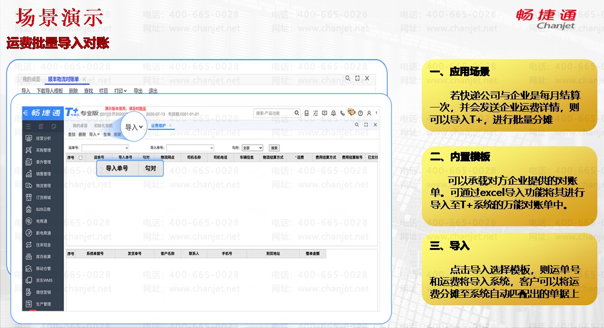Select 移动仓管 in the sidebar
The height and width of the screenshot is (328, 604).
tap(38, 268)
